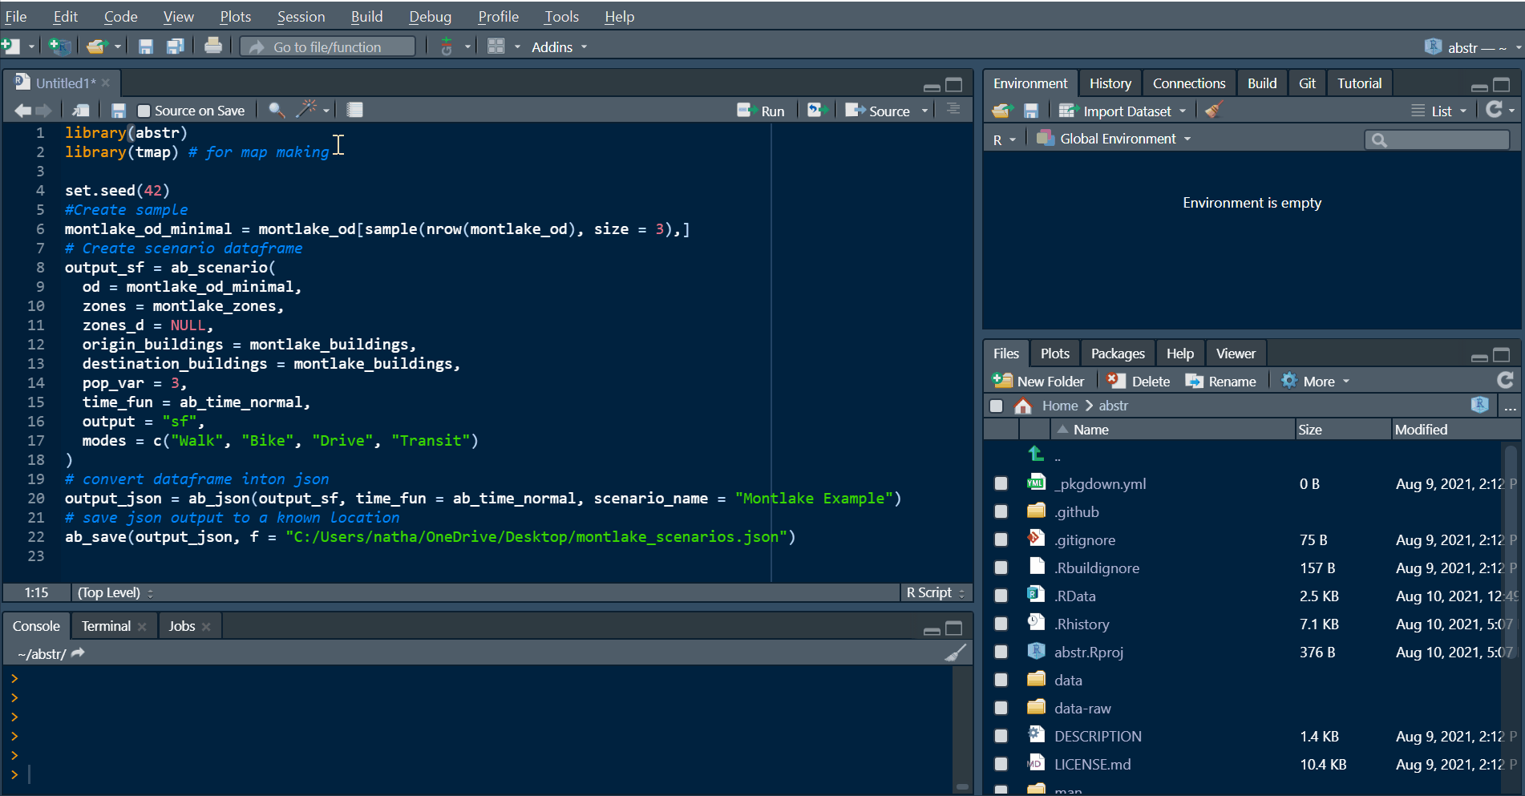Click the New Folder button
1525x796 pixels.
pos(1038,381)
